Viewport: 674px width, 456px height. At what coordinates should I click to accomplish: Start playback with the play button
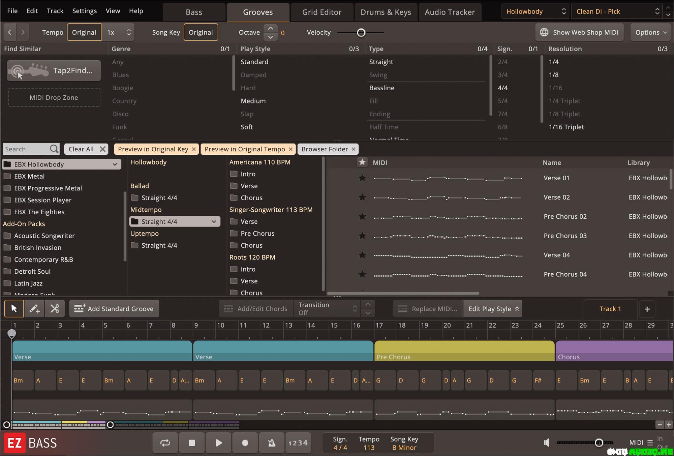[218, 443]
